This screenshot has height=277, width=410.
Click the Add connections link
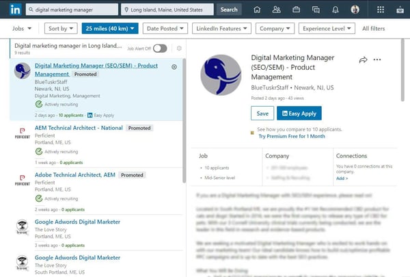(x=342, y=179)
